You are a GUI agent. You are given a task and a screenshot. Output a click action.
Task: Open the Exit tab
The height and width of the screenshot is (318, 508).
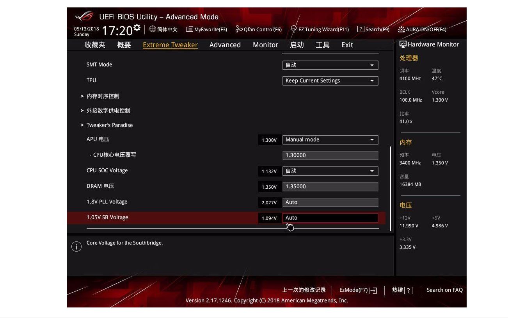point(347,45)
